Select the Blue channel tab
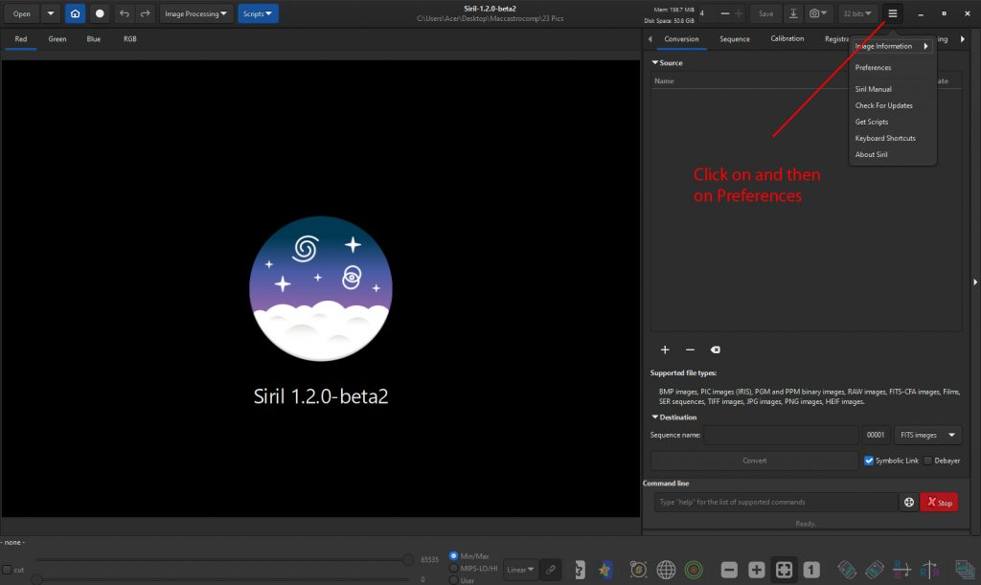The width and height of the screenshot is (981, 585). (x=93, y=38)
